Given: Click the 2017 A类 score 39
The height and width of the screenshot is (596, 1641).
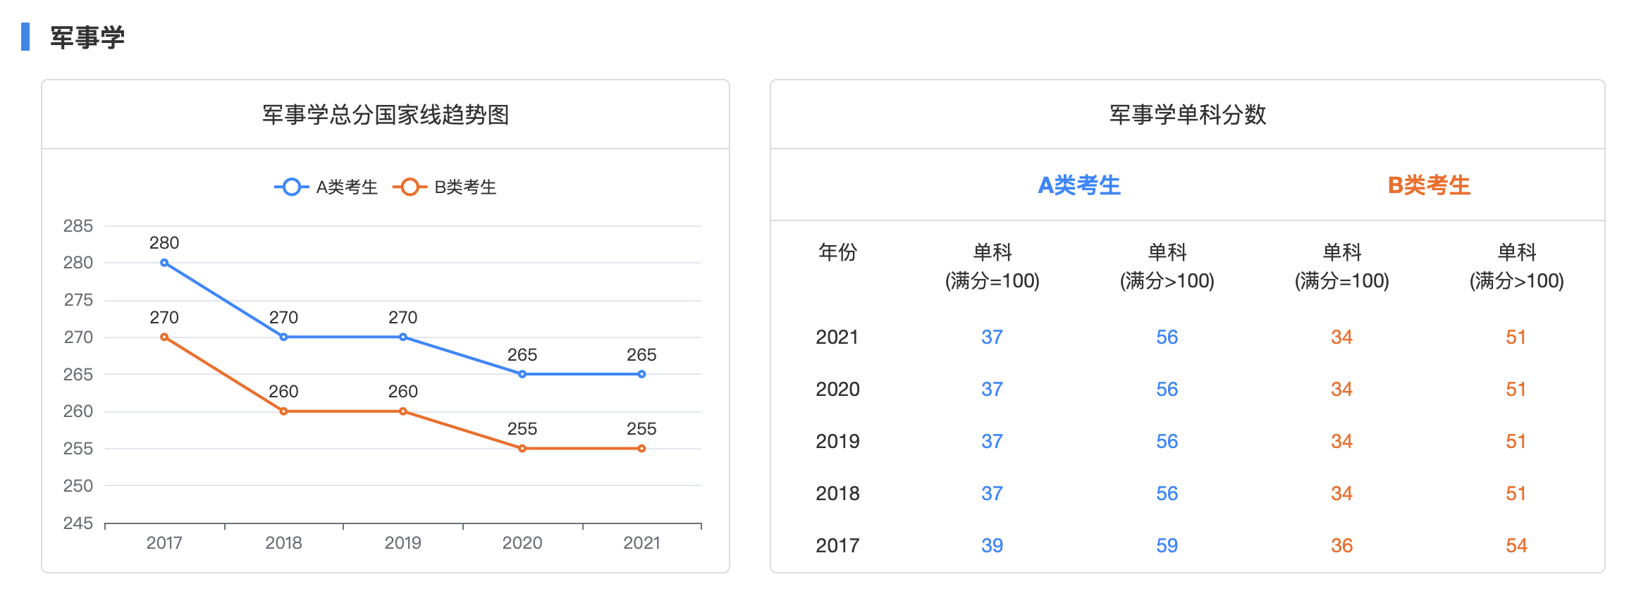Looking at the screenshot, I should 992,546.
